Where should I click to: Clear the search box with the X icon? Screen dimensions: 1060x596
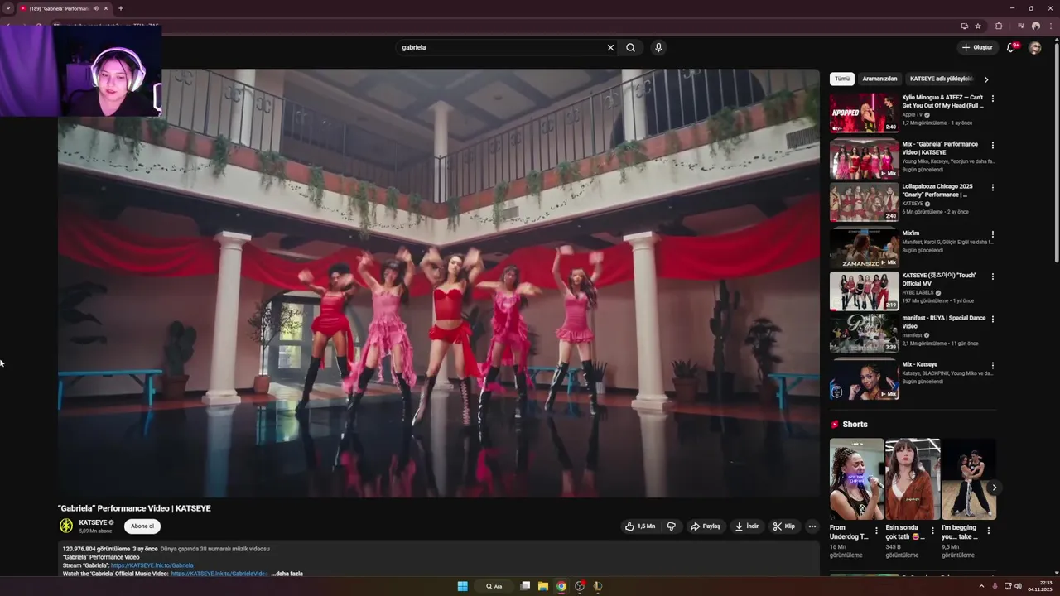(610, 47)
